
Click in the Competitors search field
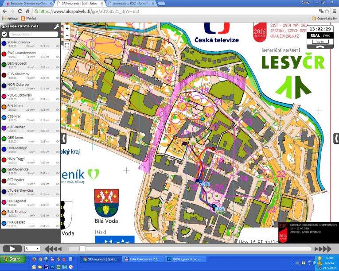tap(33, 34)
